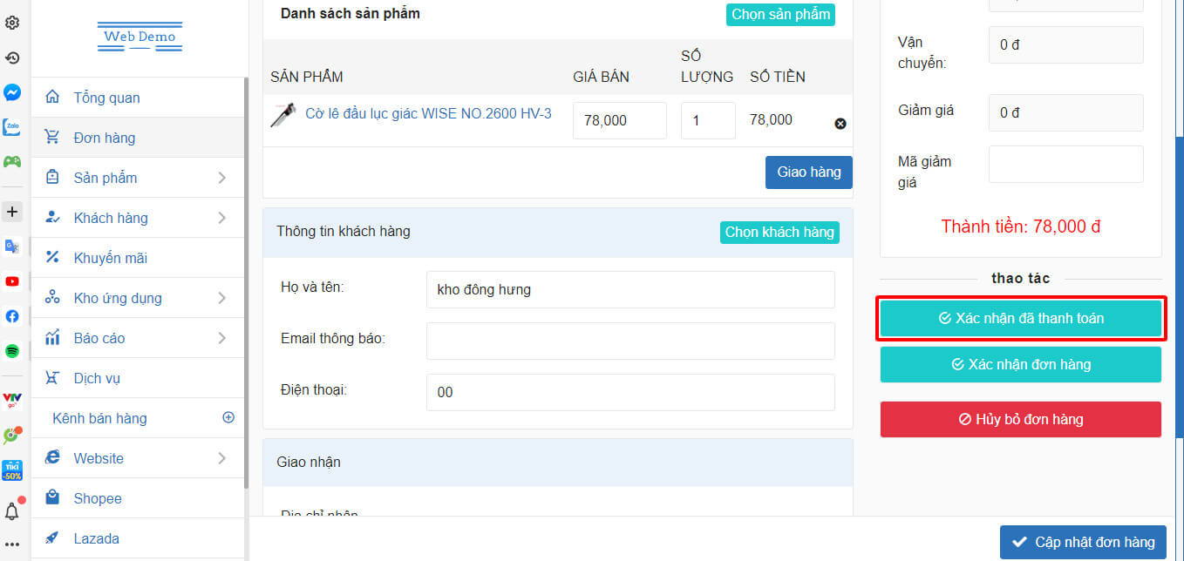Expand the Sản phẩm menu
Screen dimensions: 1184x561
click(139, 178)
